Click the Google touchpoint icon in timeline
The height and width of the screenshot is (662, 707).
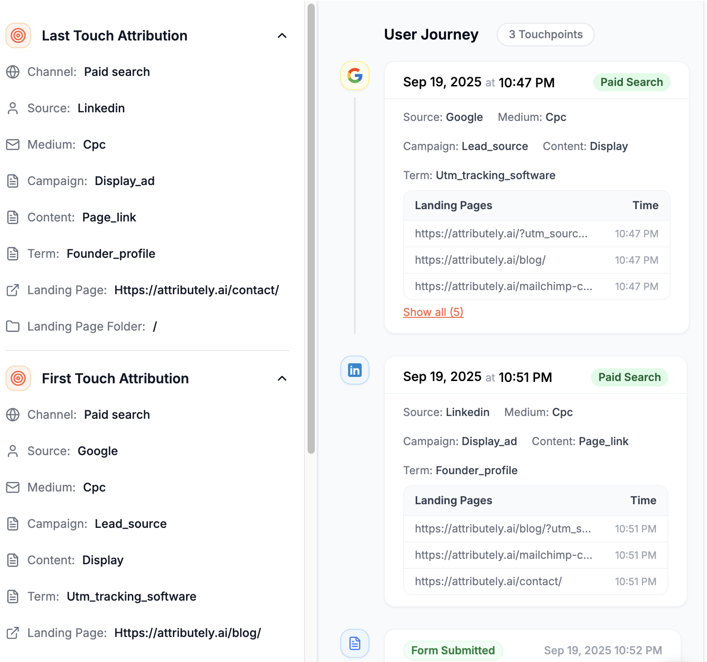click(x=355, y=75)
